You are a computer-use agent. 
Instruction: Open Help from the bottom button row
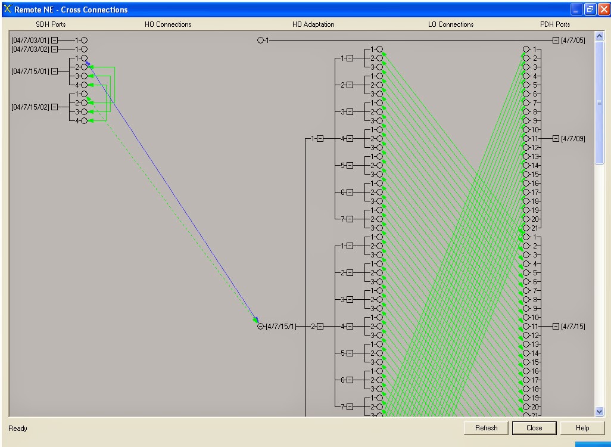pyautogui.click(x=582, y=428)
